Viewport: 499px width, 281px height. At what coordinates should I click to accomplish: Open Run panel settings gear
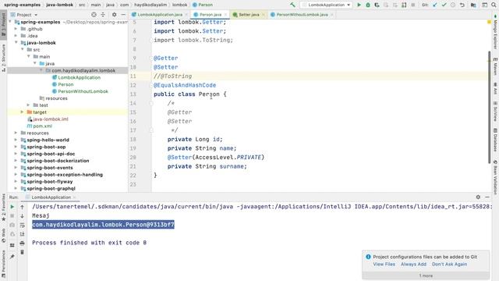click(x=478, y=197)
